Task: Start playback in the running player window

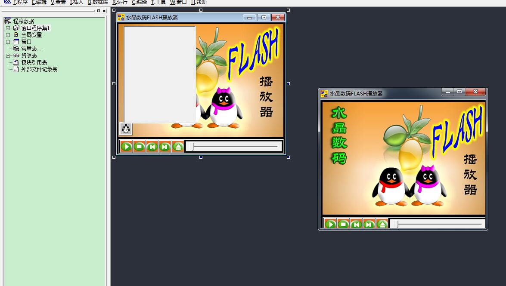Action: click(x=330, y=224)
